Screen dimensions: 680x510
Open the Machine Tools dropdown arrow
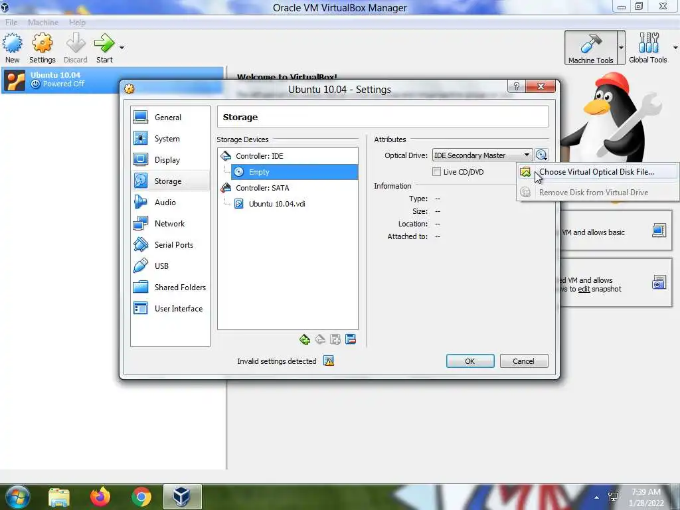[621, 48]
